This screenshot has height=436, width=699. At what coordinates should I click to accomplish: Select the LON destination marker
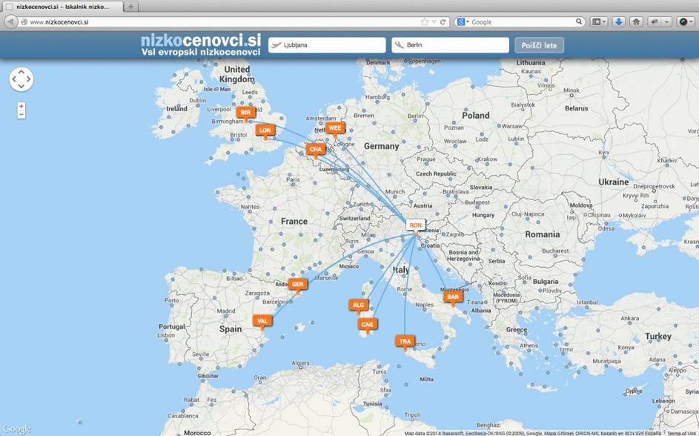coord(265,131)
